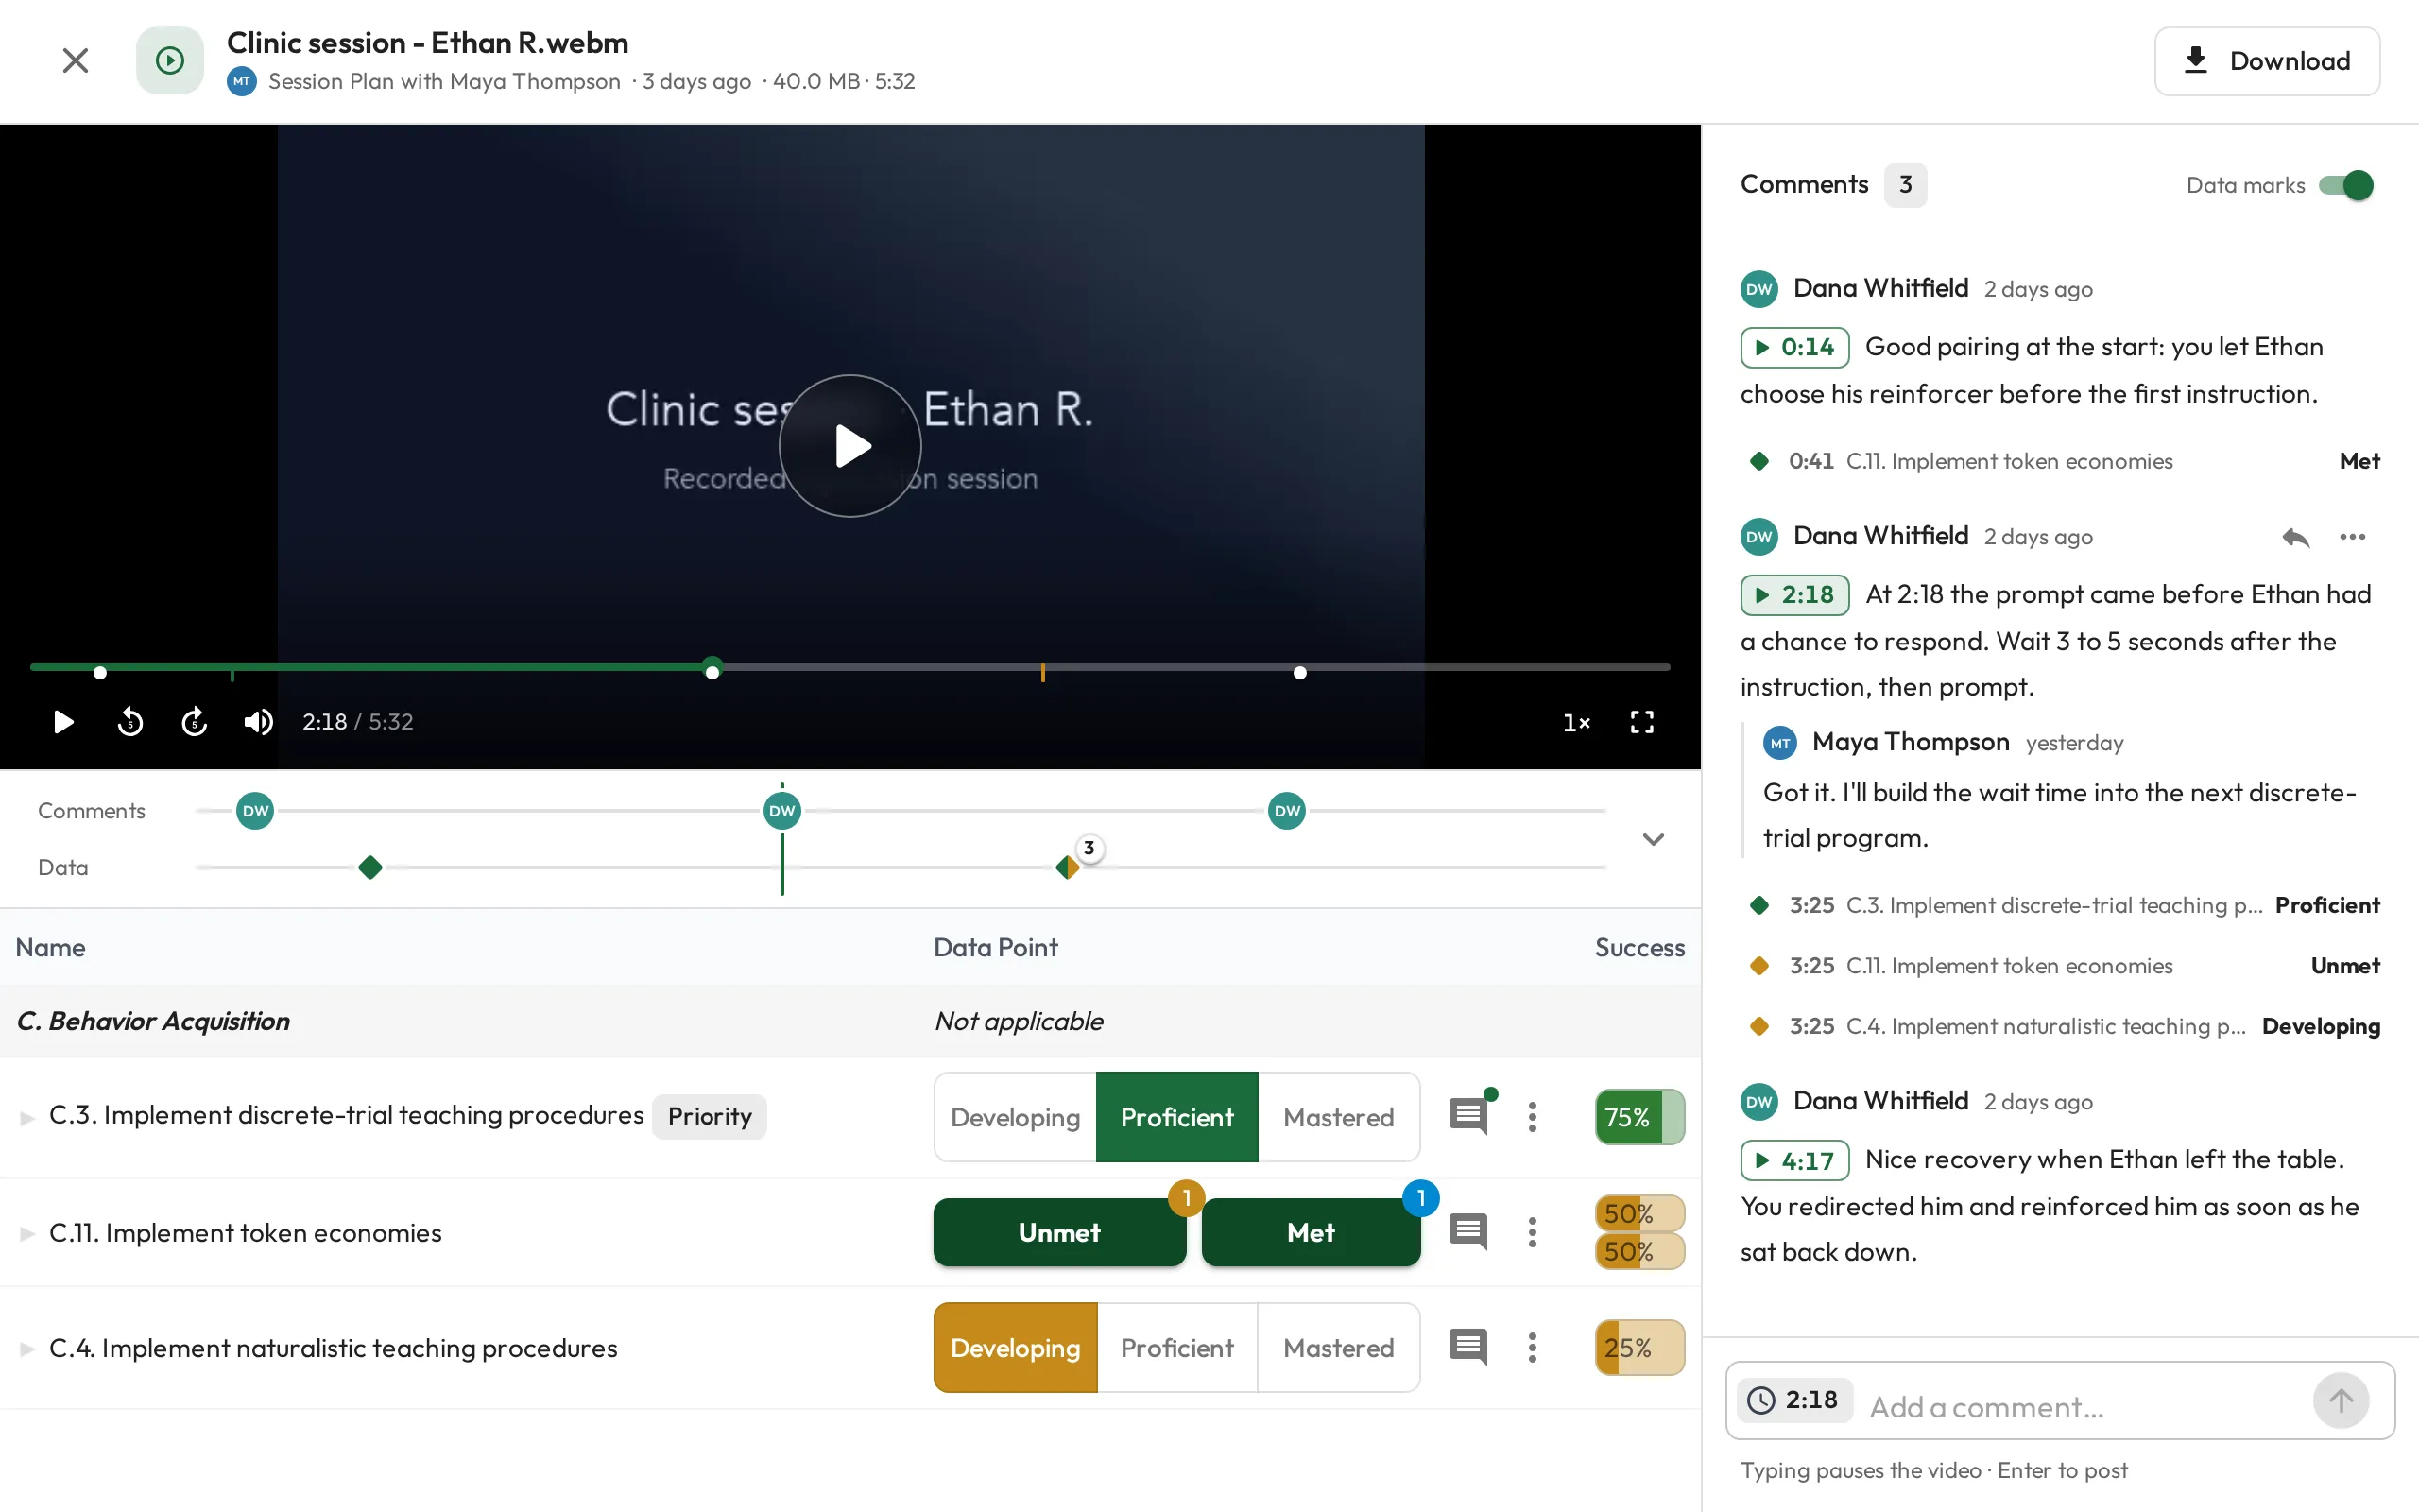Click the green play-circle file icon
This screenshot has width=2419, height=1512.
point(170,61)
